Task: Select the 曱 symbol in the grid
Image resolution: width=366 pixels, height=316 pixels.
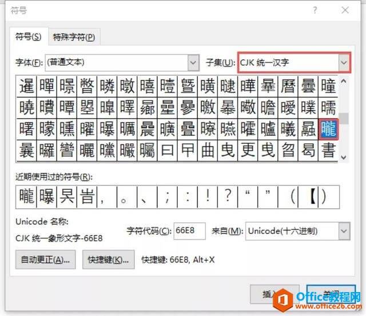Action: [x=188, y=151]
